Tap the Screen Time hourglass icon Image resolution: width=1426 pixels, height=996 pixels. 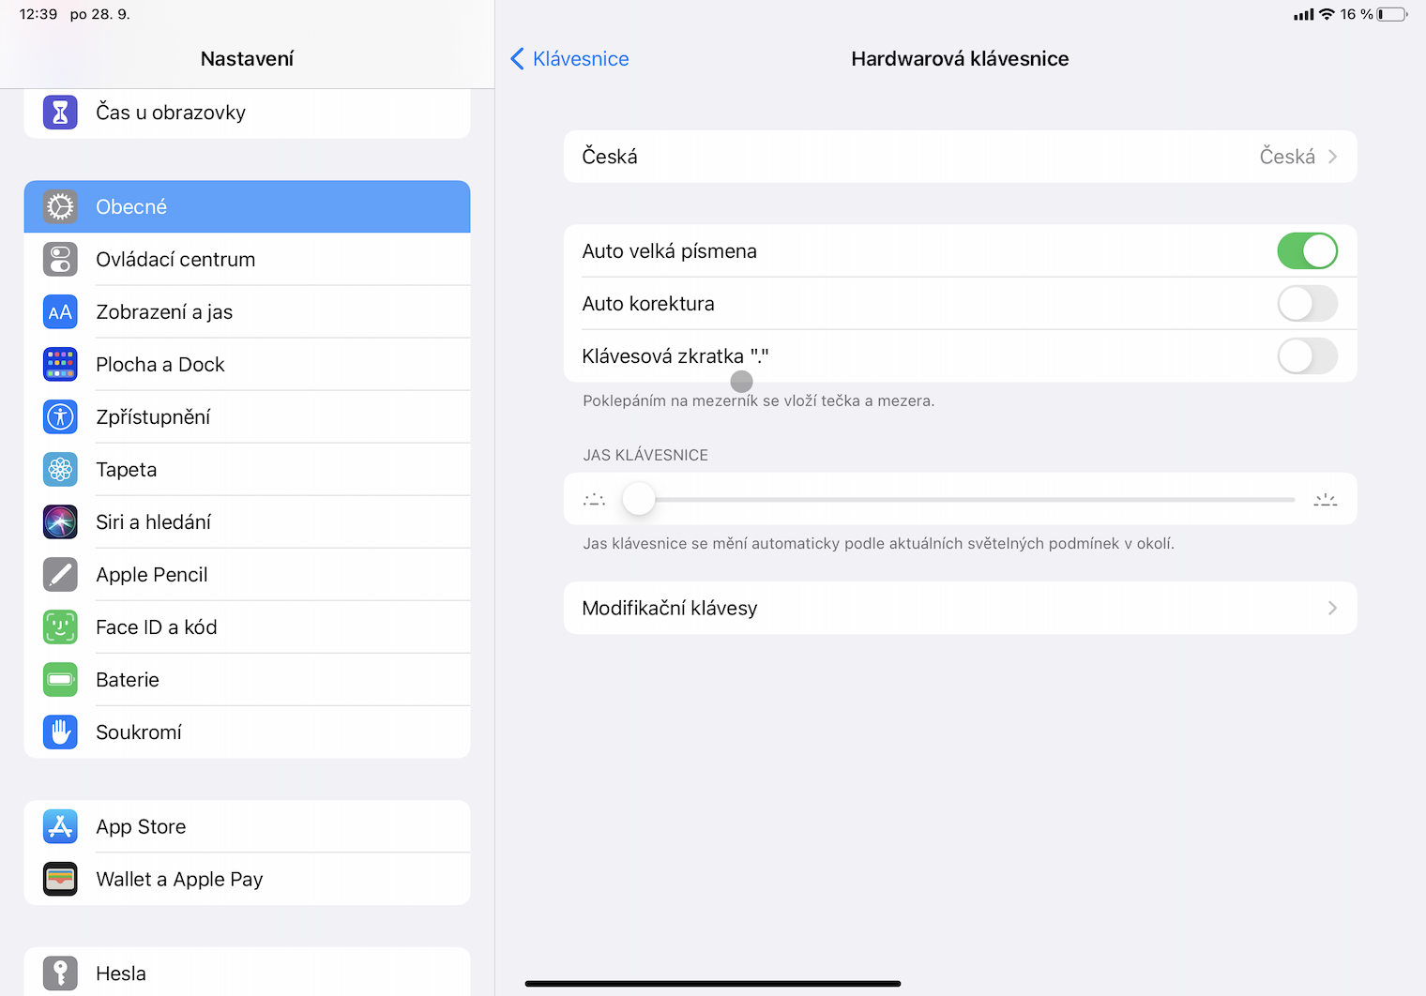[x=60, y=113]
